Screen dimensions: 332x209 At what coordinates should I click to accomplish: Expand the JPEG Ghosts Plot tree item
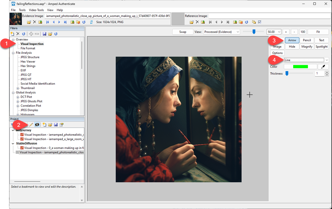18,101
